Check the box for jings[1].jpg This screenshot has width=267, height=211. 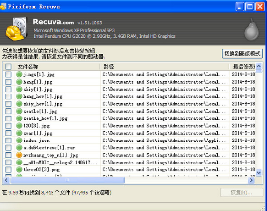point(8,74)
